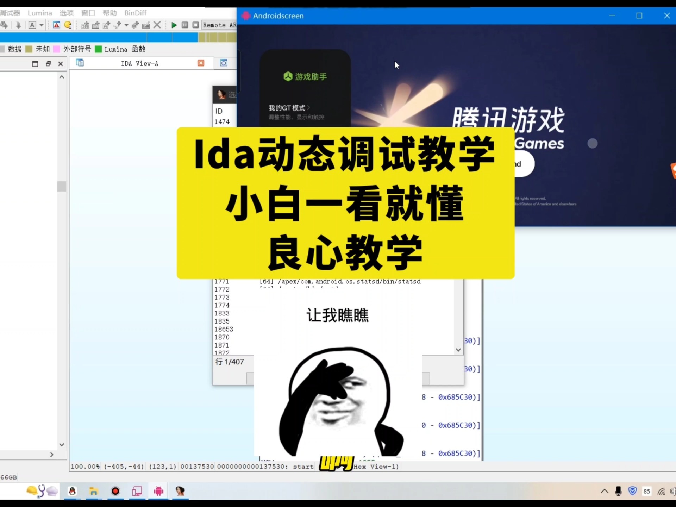
Task: Click the edit pencil toolbar icon
Action: 146,25
